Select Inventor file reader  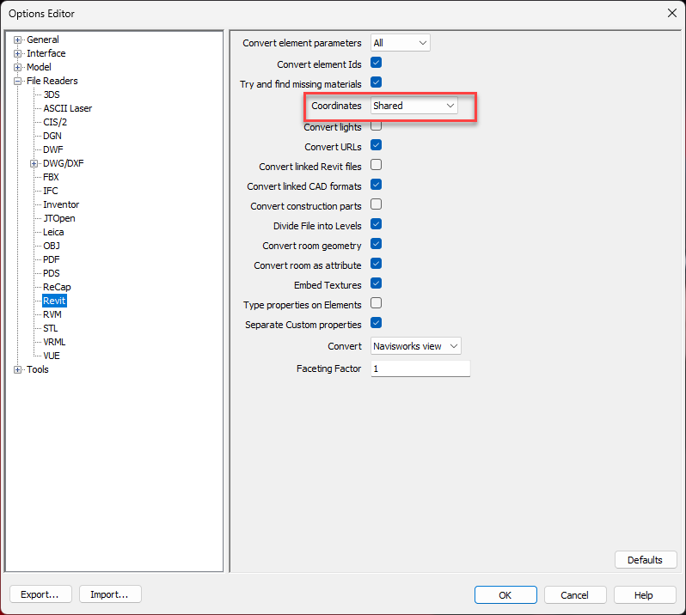(61, 205)
